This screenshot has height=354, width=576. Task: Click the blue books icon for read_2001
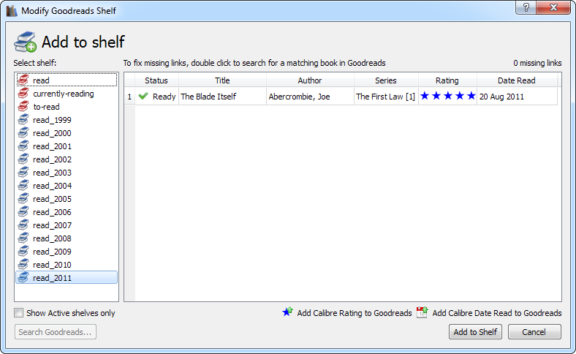(x=23, y=146)
